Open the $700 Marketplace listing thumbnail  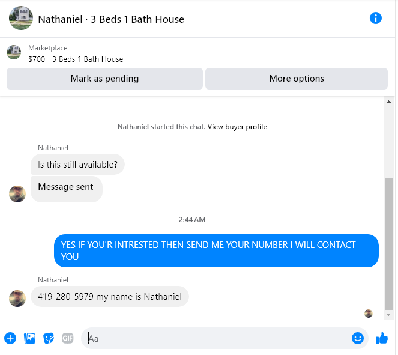click(x=14, y=53)
